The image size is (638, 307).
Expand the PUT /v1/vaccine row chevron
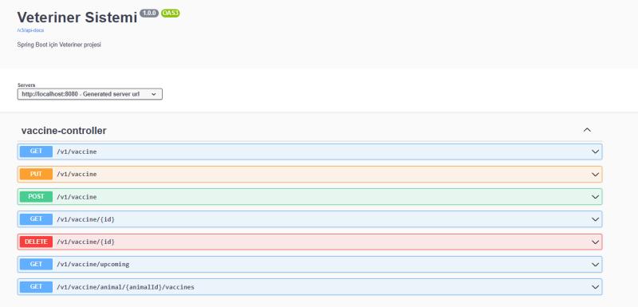(x=595, y=175)
